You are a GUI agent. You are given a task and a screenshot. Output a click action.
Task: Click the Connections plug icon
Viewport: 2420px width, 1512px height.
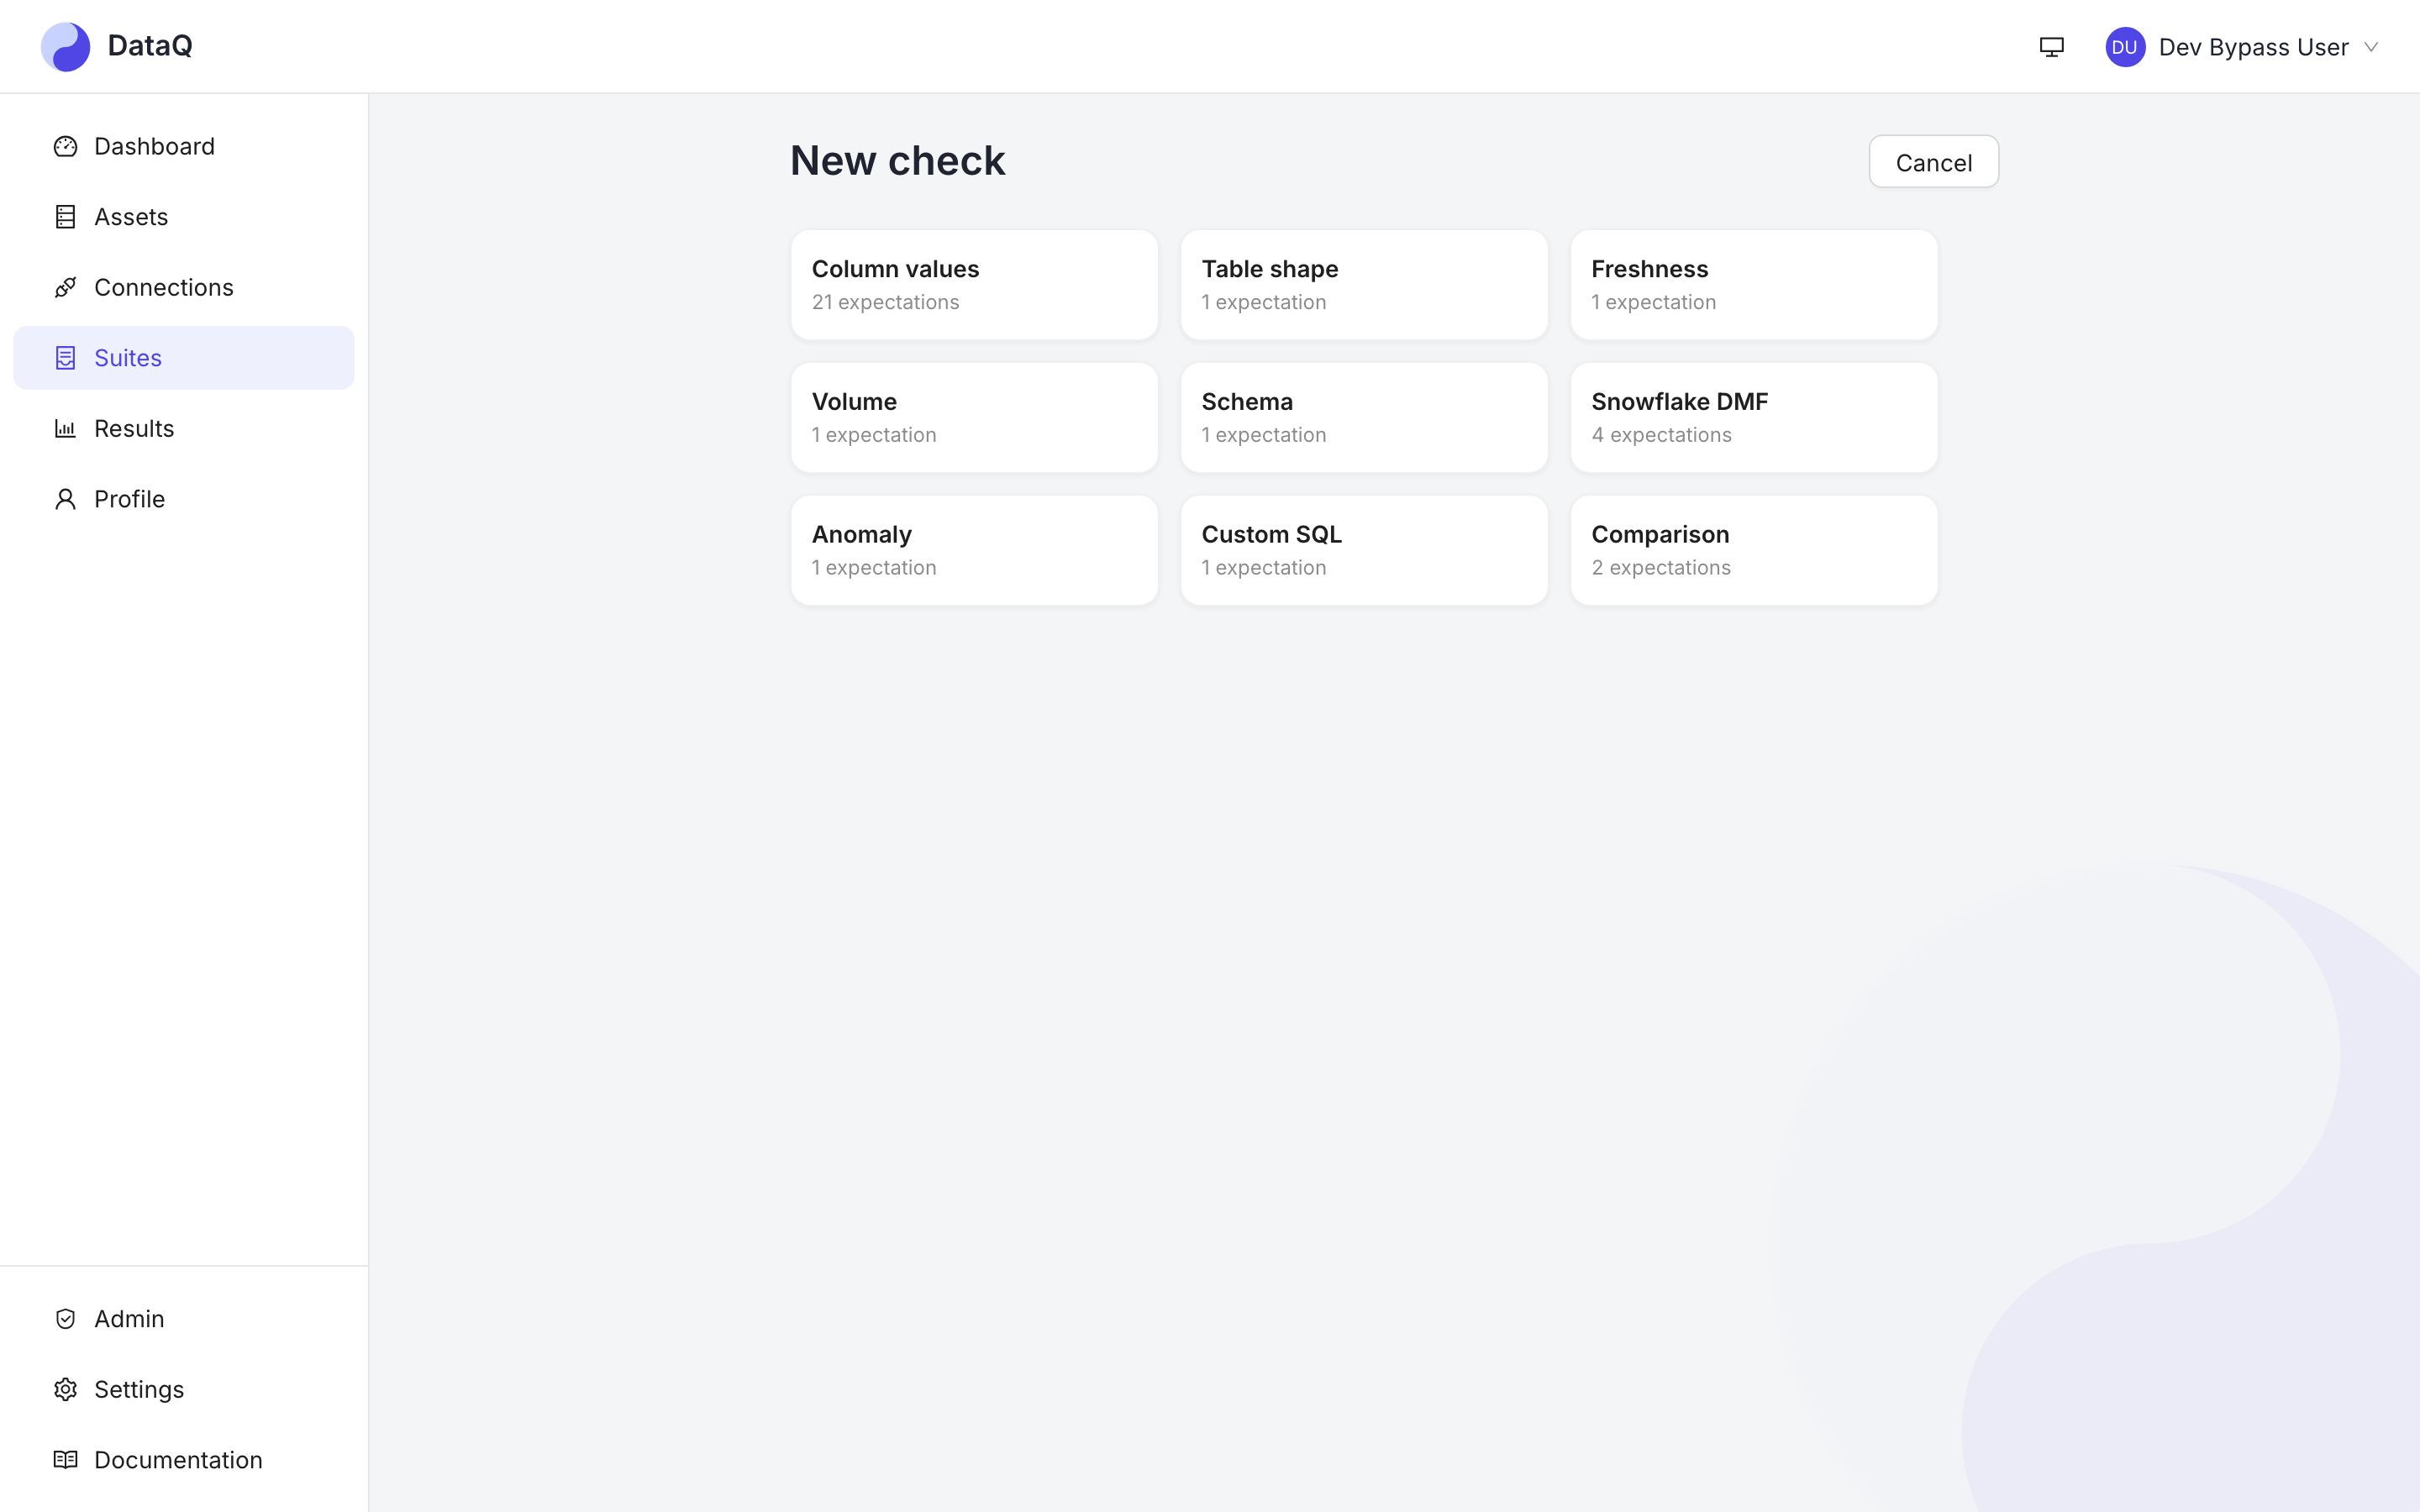[x=65, y=288]
